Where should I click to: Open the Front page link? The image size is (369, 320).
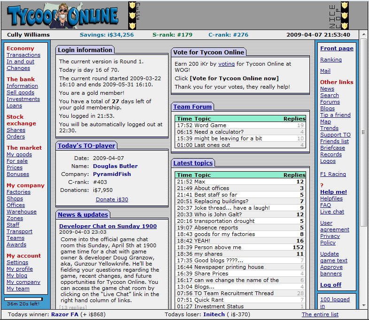(x=337, y=48)
